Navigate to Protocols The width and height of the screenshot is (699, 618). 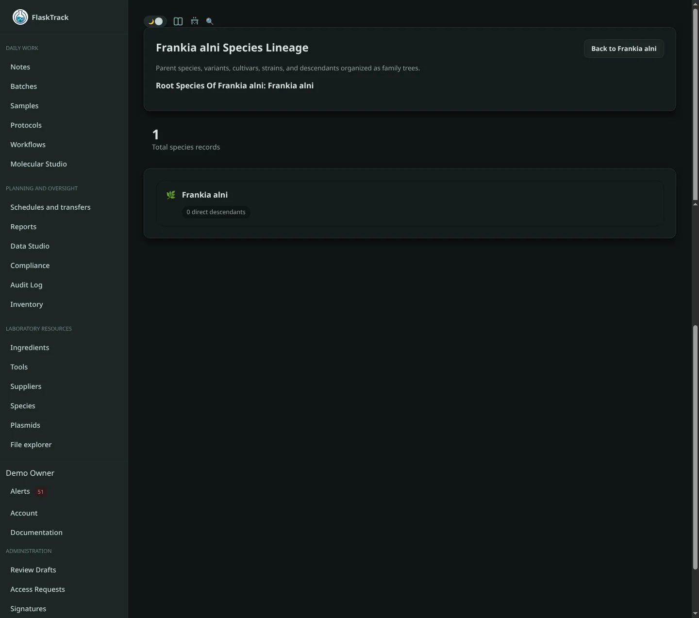[x=26, y=125]
